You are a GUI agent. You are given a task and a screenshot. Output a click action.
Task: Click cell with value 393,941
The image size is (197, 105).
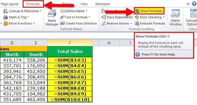(12, 72)
